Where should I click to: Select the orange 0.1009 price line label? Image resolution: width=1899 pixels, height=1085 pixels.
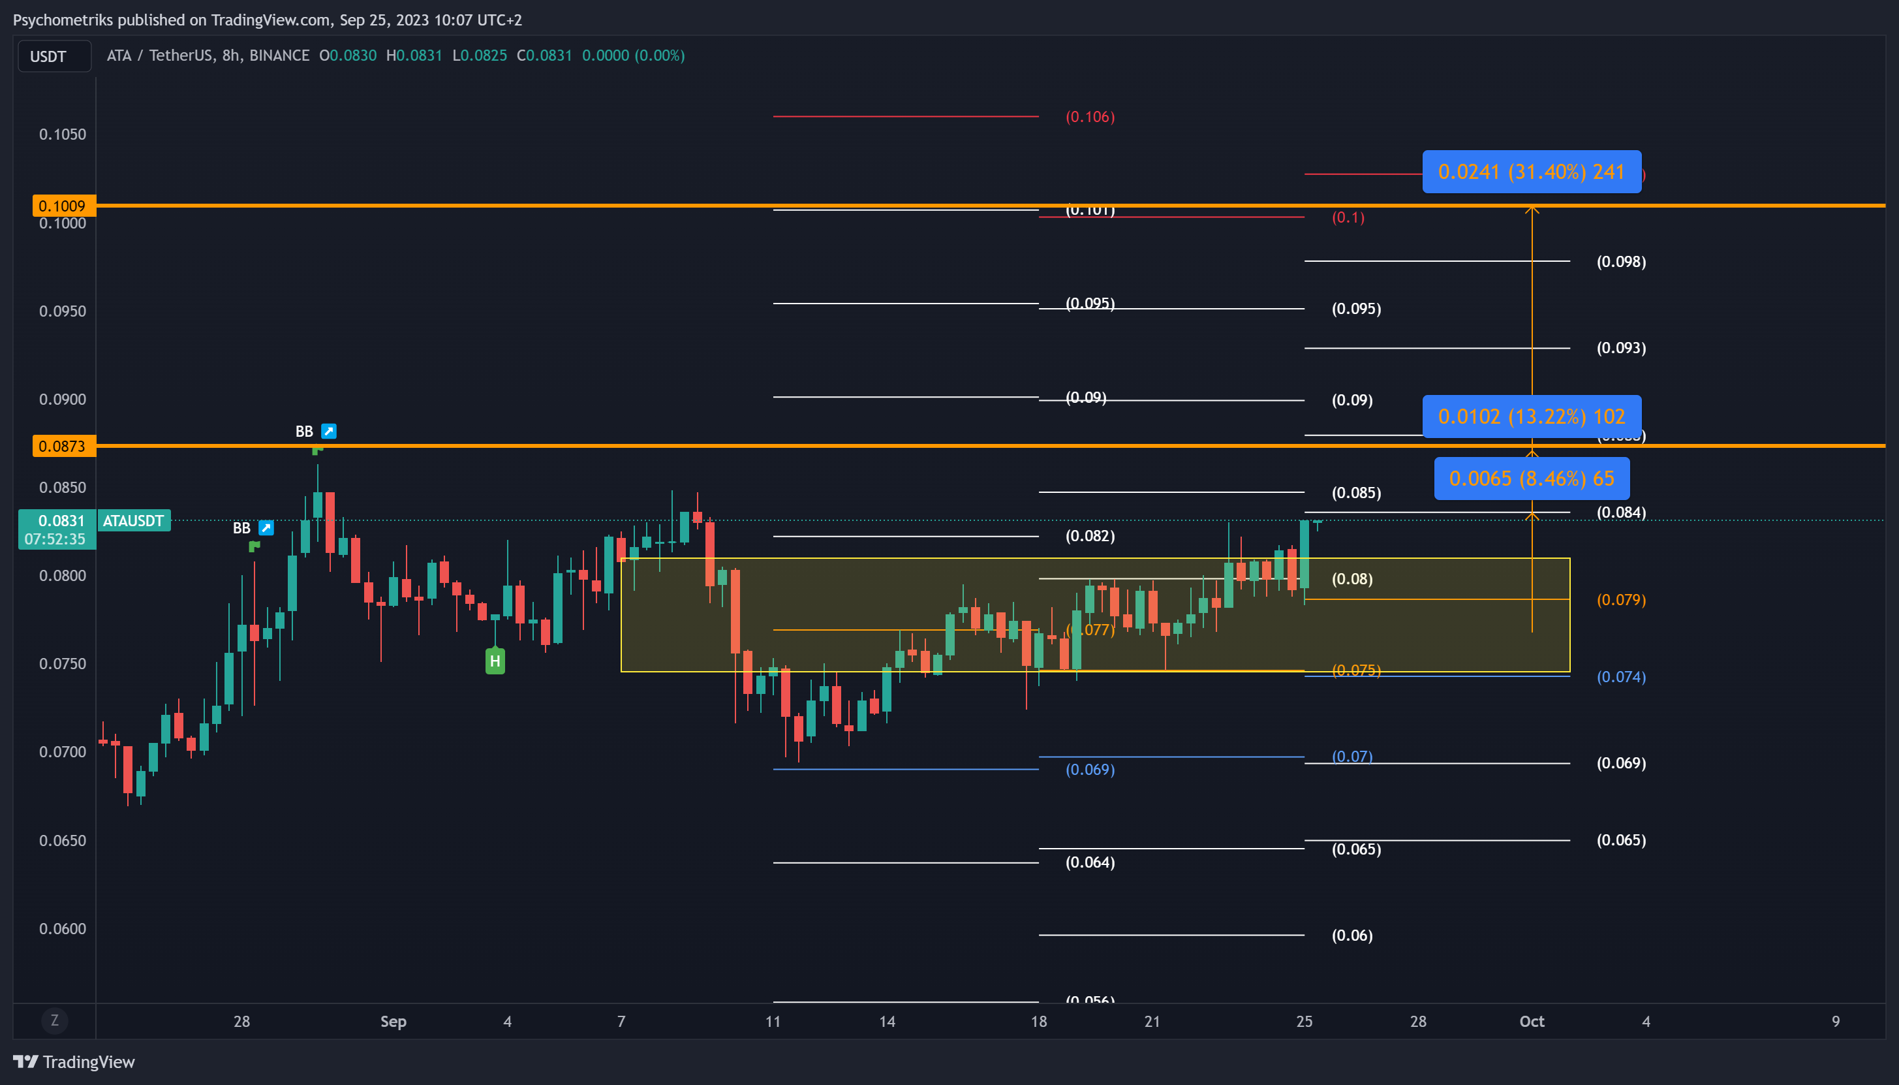pyautogui.click(x=63, y=206)
